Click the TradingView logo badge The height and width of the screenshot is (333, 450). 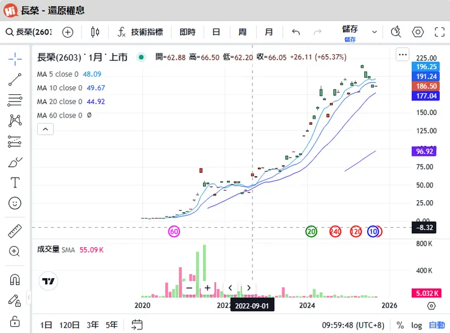coord(48,281)
